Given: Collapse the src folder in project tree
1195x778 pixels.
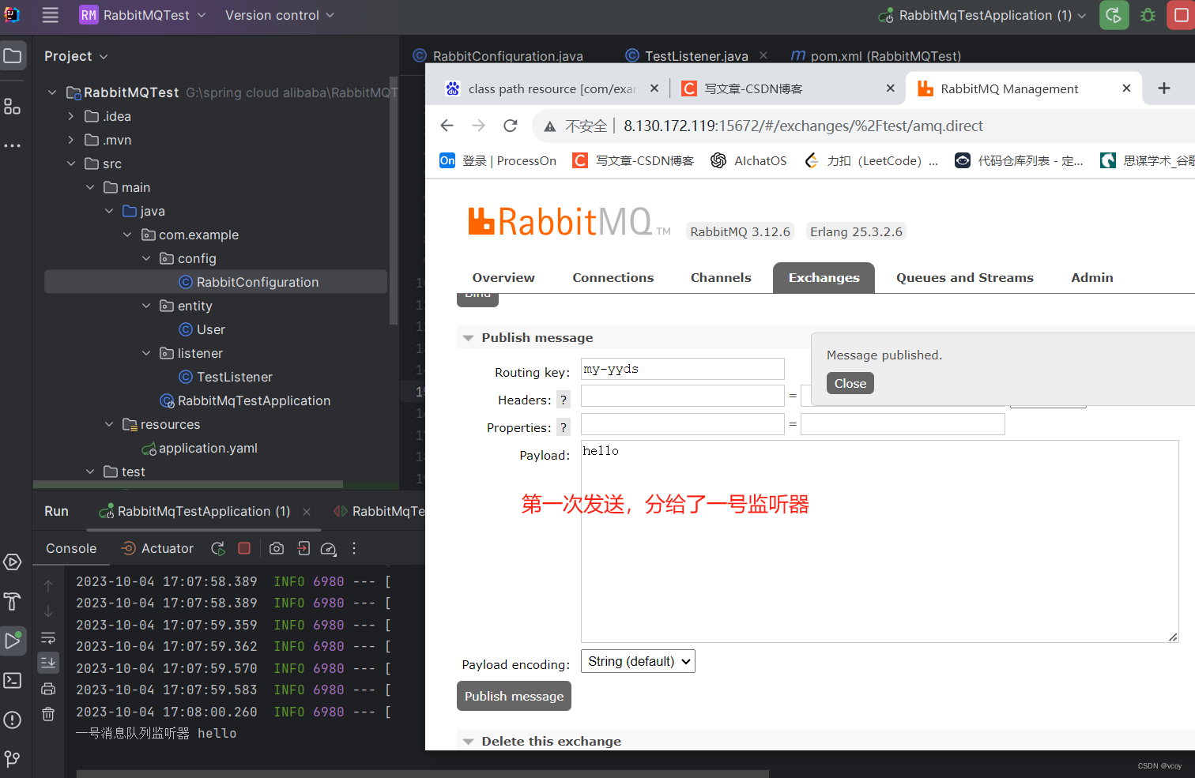Looking at the screenshot, I should [71, 163].
